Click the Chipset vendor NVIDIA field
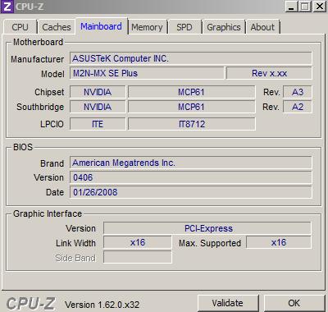Screen dimensions: 328x312 point(98,92)
